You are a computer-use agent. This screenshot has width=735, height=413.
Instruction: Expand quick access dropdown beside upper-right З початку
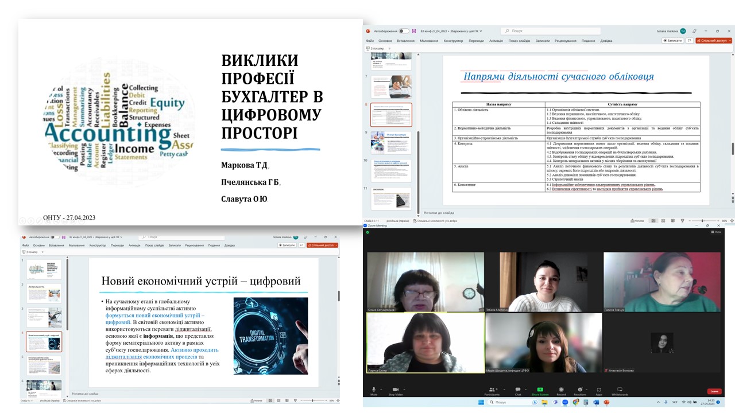point(389,49)
